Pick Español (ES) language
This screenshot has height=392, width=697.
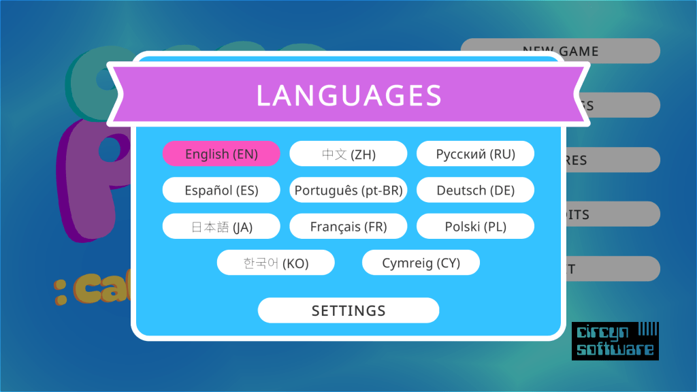221,190
